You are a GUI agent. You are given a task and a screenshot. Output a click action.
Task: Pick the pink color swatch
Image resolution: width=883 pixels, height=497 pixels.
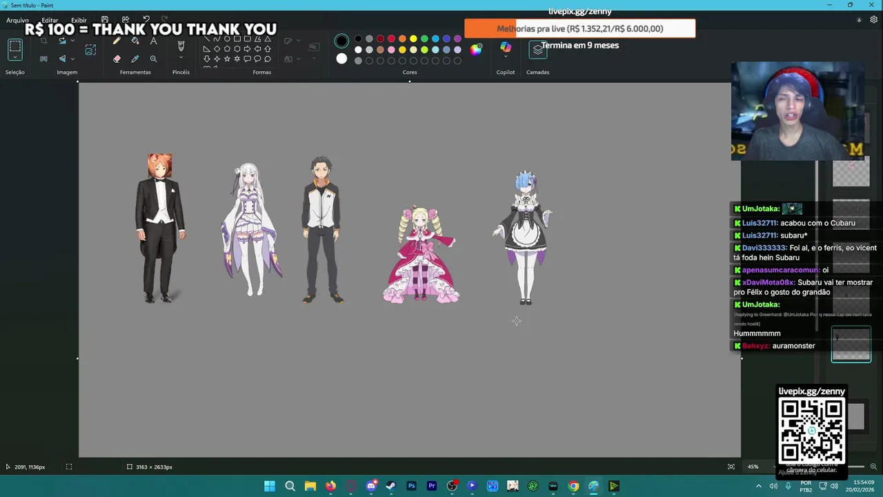pos(391,50)
